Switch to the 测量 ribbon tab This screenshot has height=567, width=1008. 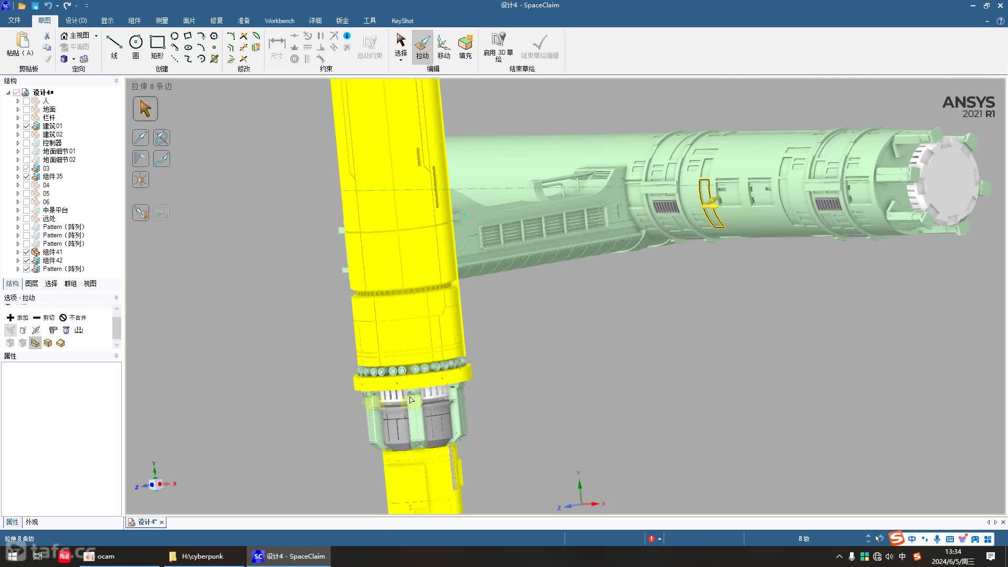tap(162, 20)
